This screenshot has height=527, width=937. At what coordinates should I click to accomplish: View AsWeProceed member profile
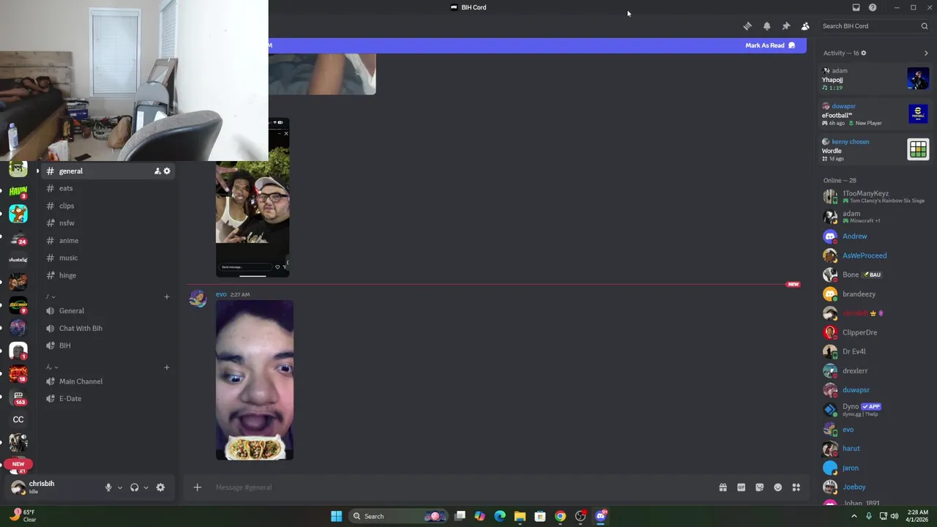(x=875, y=255)
